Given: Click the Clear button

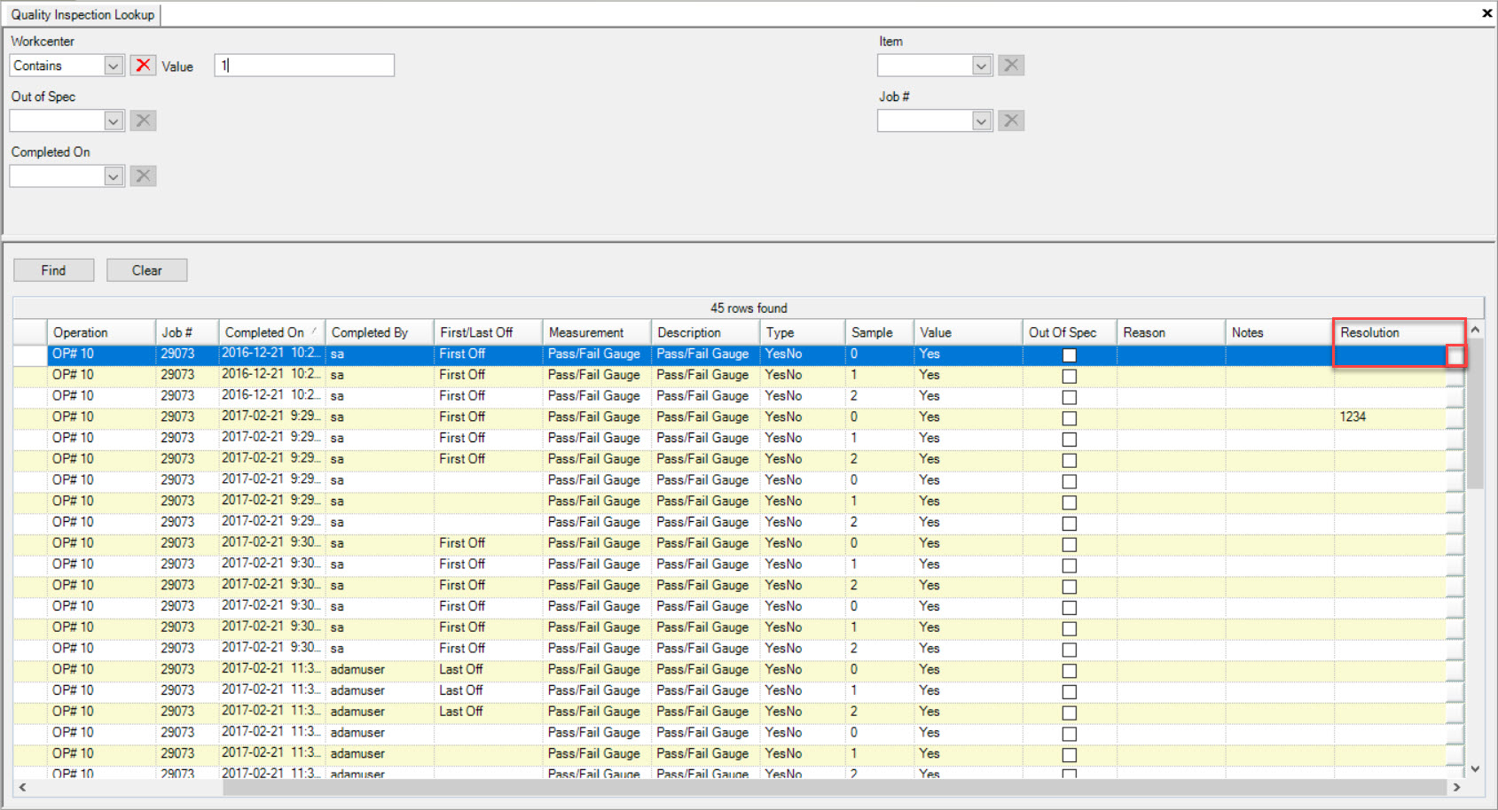Looking at the screenshot, I should 147,270.
